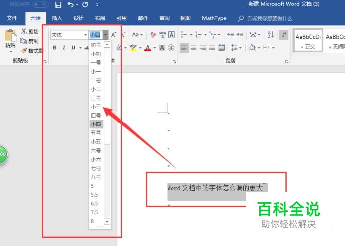Apply red font color

(x=148, y=48)
